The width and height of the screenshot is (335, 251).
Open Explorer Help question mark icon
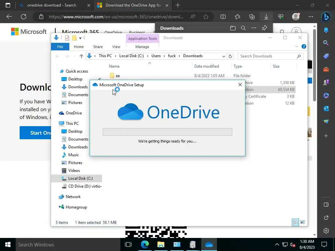pos(304,46)
